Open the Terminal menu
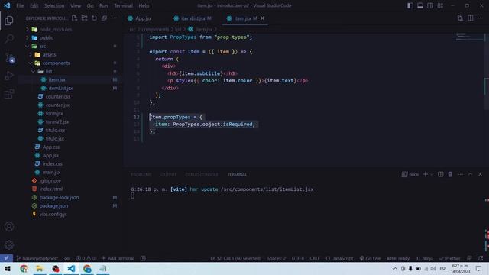Screen dimensions: 489x275 coord(123,5)
